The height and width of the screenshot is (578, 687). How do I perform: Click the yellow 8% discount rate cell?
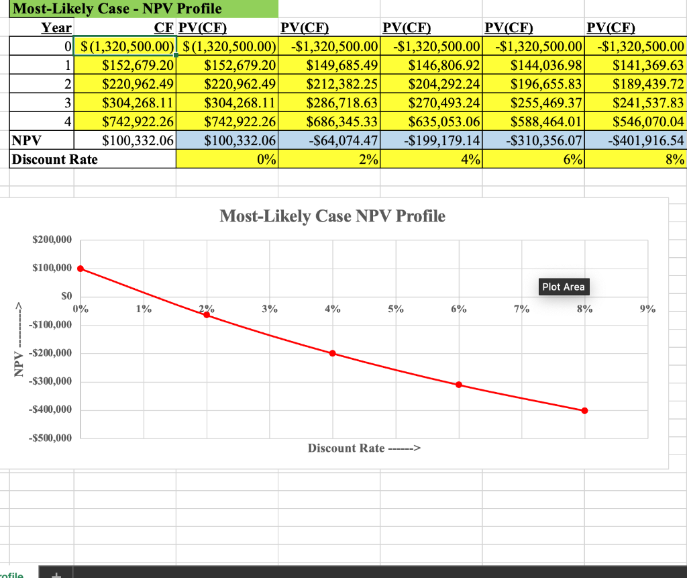click(x=635, y=159)
